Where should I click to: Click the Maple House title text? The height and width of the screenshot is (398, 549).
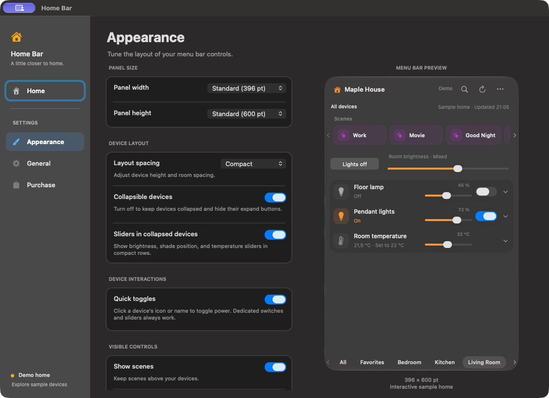pyautogui.click(x=365, y=90)
